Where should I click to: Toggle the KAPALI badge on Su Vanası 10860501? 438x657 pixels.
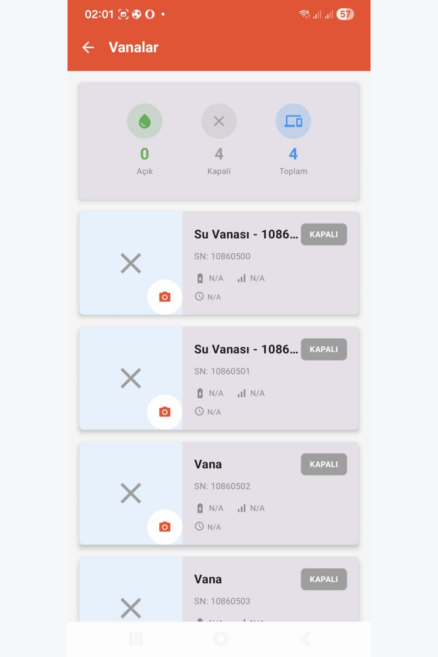click(x=324, y=349)
